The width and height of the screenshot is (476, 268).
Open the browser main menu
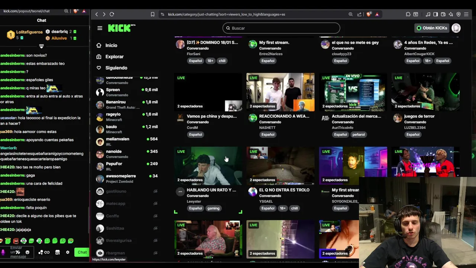coord(466,14)
